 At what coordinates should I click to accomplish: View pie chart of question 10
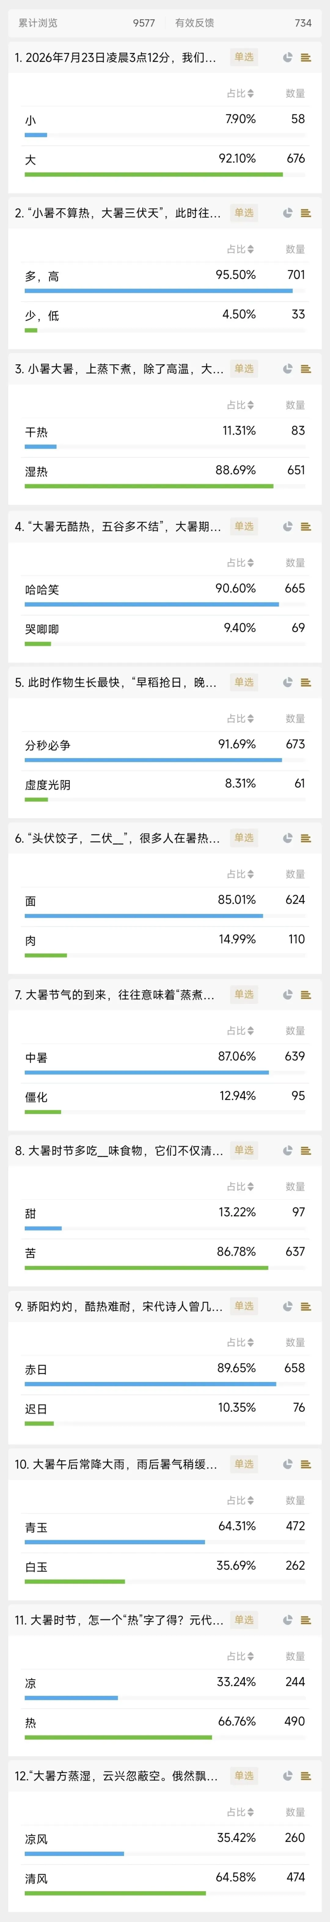coord(288,1464)
